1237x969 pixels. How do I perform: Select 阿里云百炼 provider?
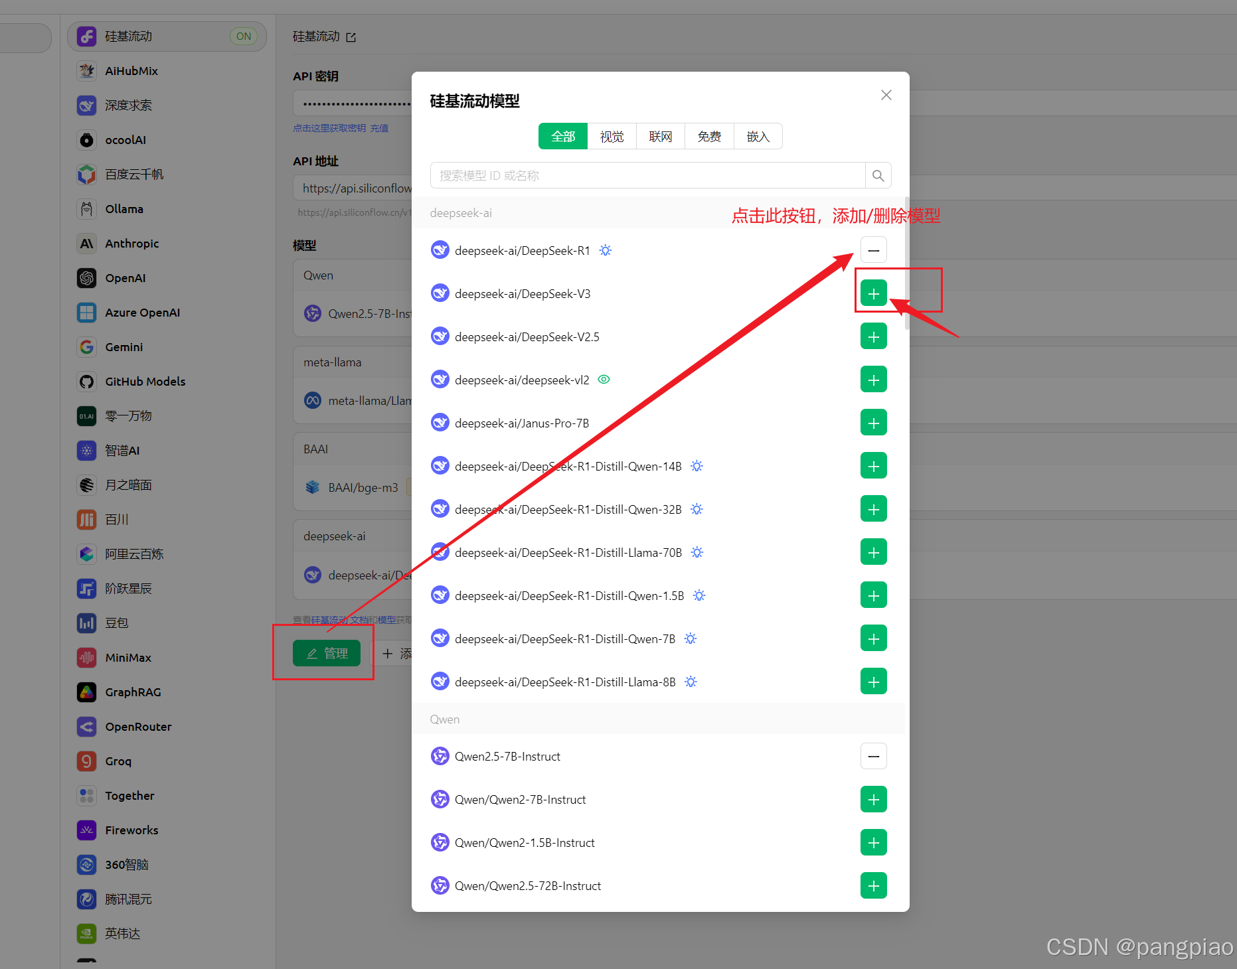tap(166, 554)
